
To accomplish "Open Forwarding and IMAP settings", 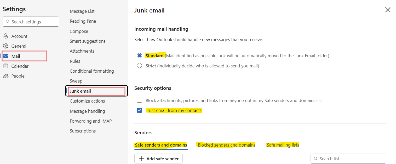I will (x=91, y=121).
